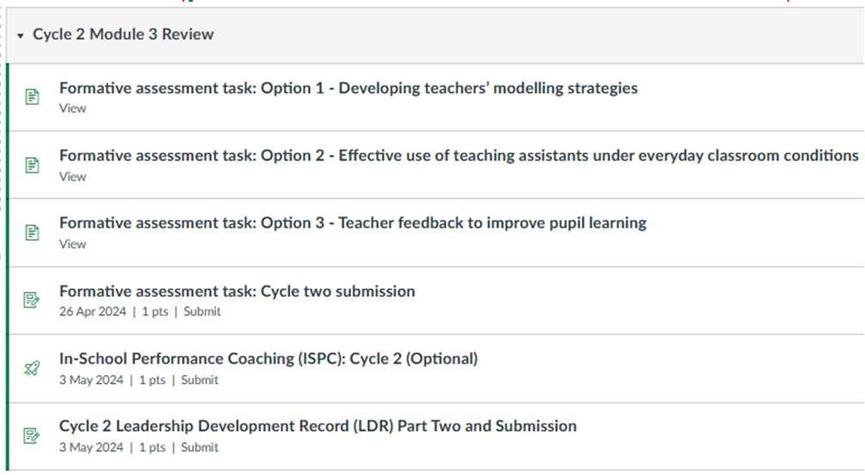Click page icon beside Option 2 teaching assistants
The image size is (865, 475).
pos(32,165)
